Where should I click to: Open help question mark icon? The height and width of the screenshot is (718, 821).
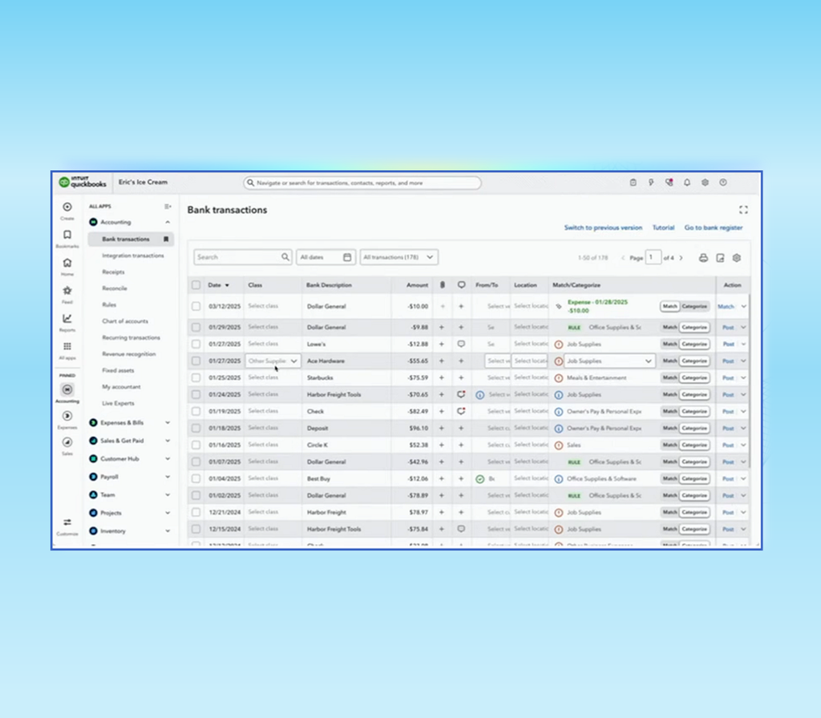click(722, 183)
